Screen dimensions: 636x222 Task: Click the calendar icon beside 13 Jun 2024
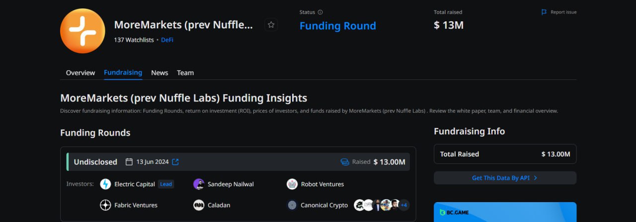(129, 162)
